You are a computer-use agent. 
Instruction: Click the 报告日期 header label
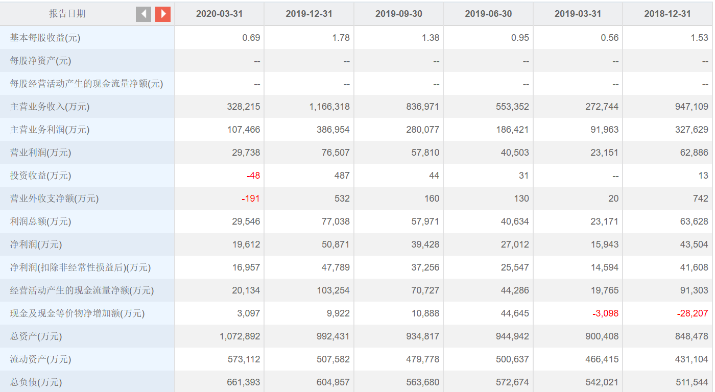[x=67, y=14]
